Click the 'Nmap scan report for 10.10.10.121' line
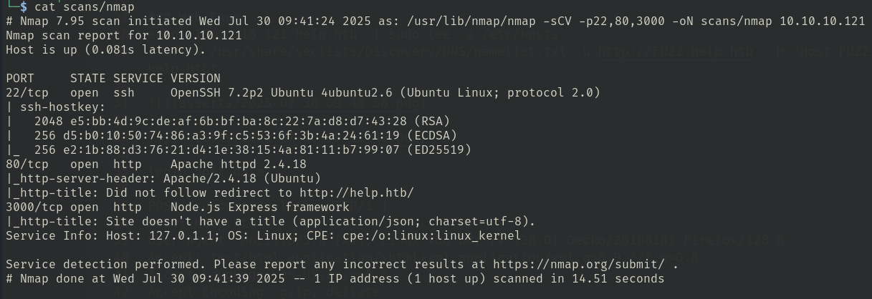The image size is (872, 299). (123, 36)
